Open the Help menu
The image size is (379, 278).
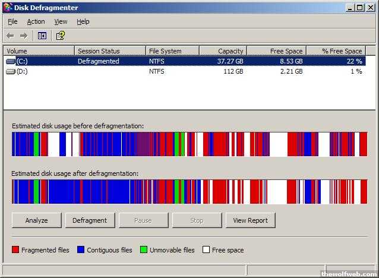(83, 22)
